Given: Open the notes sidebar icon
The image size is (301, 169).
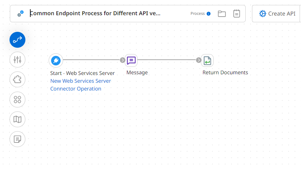Looking at the screenshot, I should pos(18,139).
